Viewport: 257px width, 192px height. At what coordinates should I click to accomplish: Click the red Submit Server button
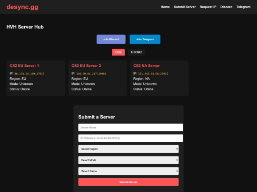point(128,182)
